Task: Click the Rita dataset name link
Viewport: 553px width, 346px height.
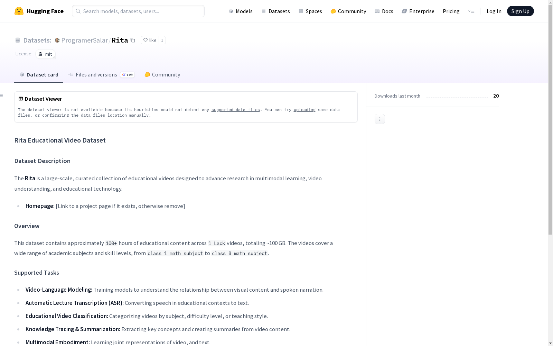Action: coord(120,40)
